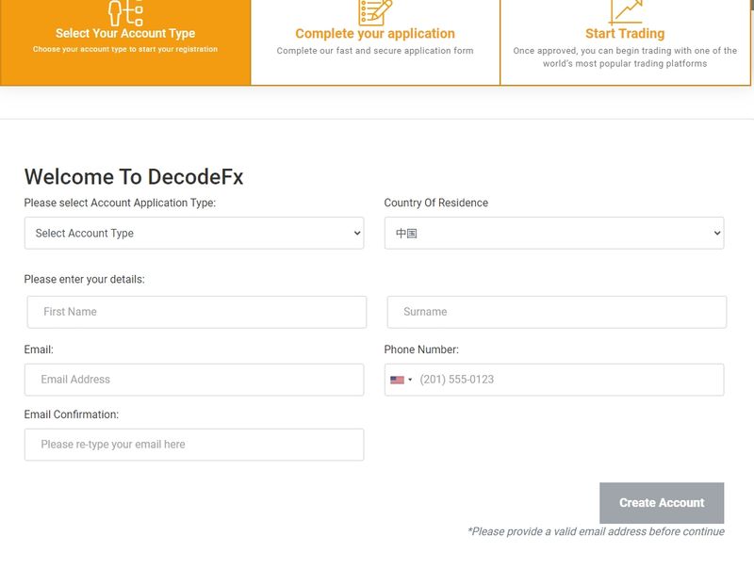Click 'Choose your account type to start your registration'

pyautogui.click(x=125, y=49)
